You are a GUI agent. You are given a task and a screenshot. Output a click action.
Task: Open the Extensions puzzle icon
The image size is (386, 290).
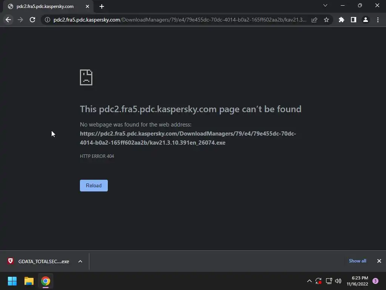(x=342, y=20)
